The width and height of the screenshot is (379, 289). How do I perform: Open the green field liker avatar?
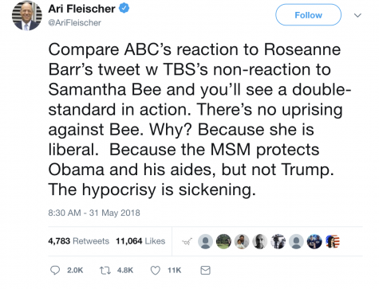click(223, 241)
